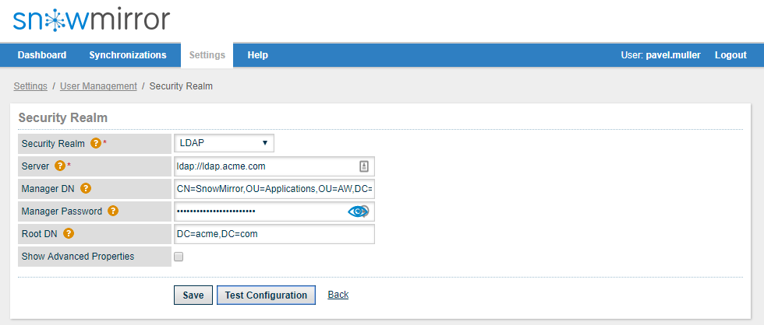Viewport: 764px width, 325px height.
Task: Select the Settings tab
Action: point(207,55)
